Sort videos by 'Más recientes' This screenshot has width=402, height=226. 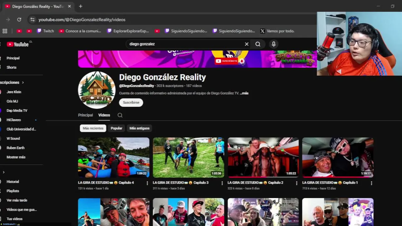93,128
